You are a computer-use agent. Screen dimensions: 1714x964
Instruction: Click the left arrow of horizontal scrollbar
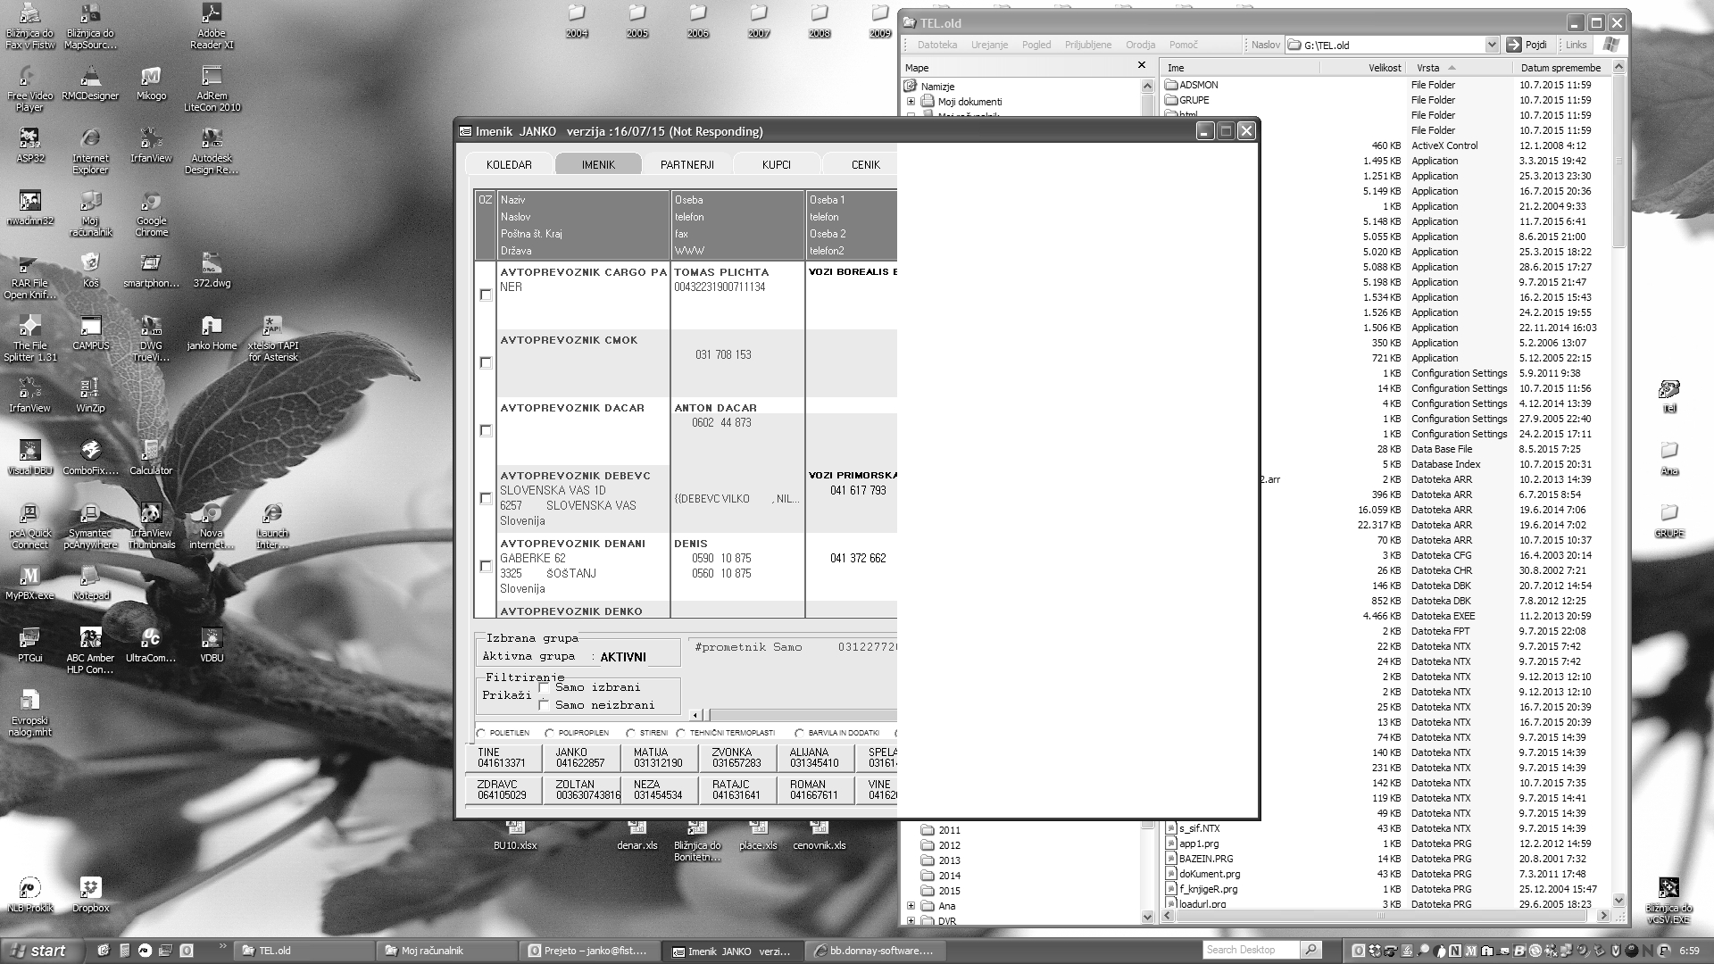click(696, 715)
